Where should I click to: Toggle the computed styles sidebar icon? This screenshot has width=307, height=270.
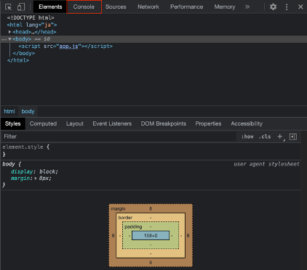pos(293,136)
